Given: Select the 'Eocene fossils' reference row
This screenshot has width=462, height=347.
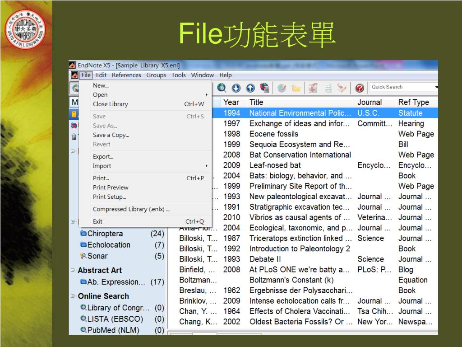Looking at the screenshot, I should pyautogui.click(x=325, y=134).
